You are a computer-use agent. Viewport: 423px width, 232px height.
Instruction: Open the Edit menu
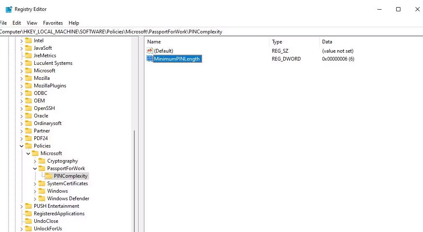tap(17, 23)
